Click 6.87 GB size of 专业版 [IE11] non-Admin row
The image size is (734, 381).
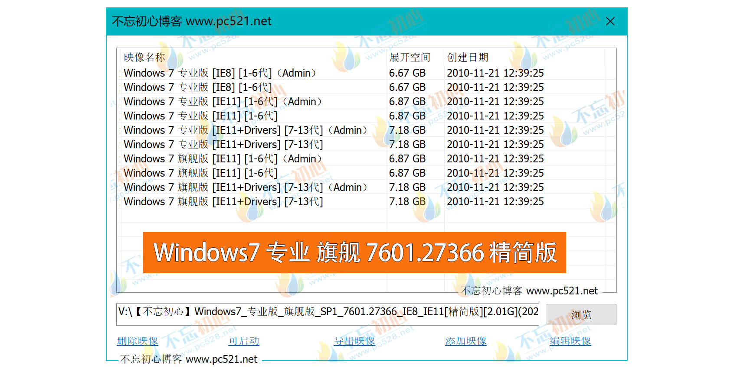point(407,116)
